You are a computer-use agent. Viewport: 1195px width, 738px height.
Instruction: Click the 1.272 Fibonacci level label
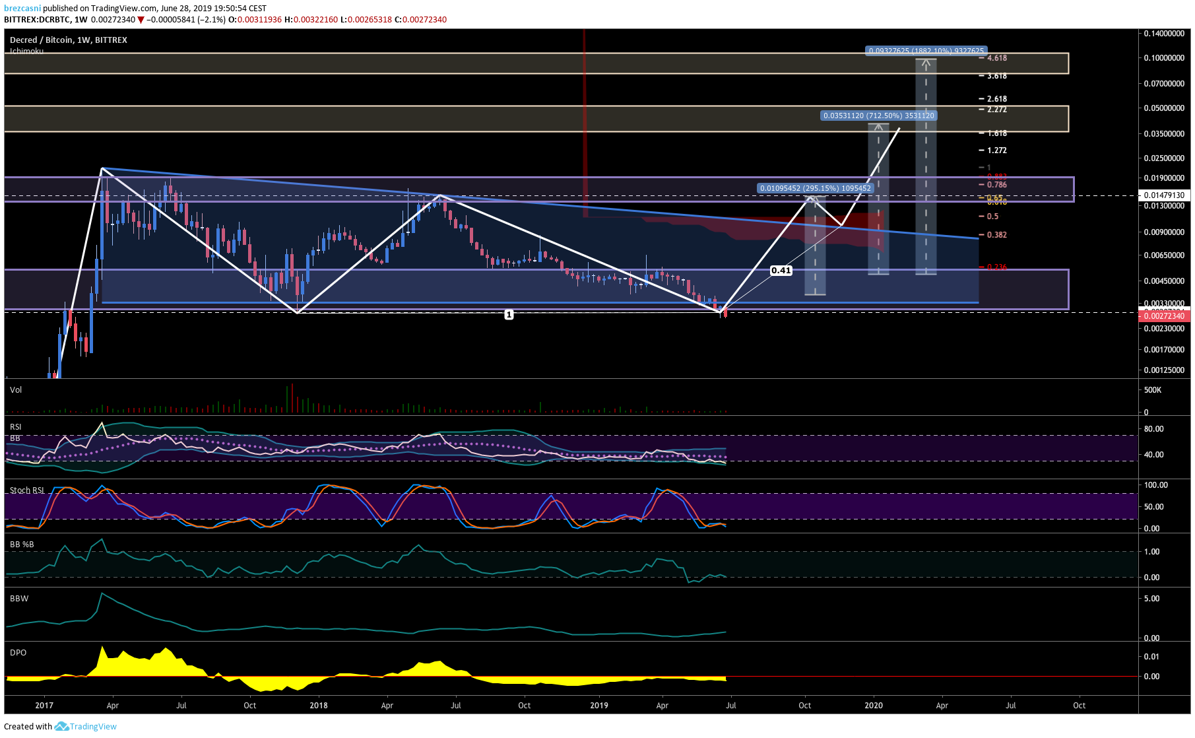point(997,151)
